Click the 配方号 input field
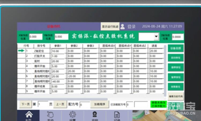This screenshot has width=201, height=121. click(x=84, y=104)
